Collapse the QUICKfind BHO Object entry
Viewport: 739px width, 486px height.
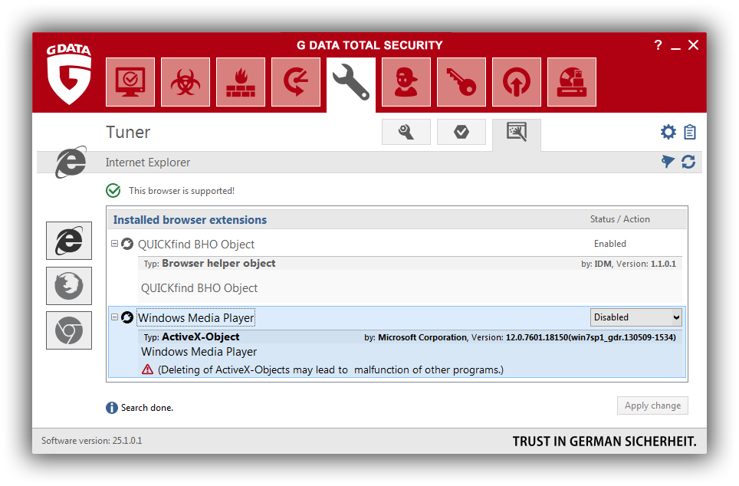tap(114, 244)
